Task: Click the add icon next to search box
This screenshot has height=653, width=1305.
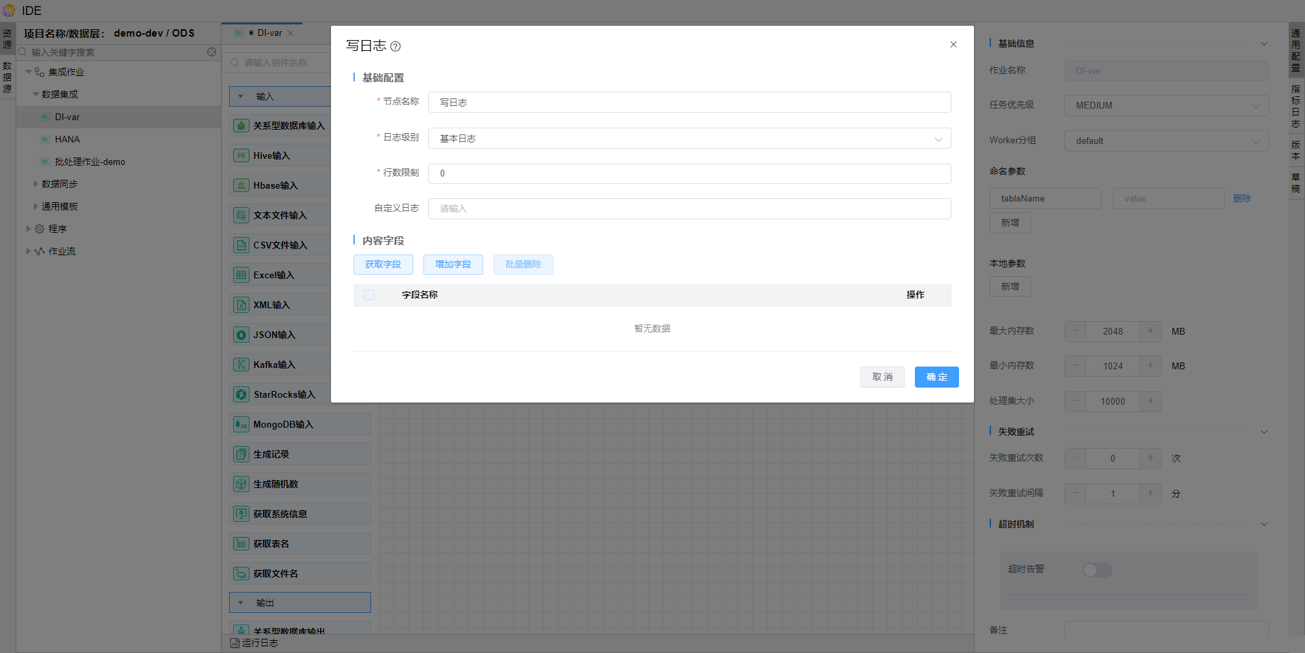Action: pyautogui.click(x=211, y=52)
